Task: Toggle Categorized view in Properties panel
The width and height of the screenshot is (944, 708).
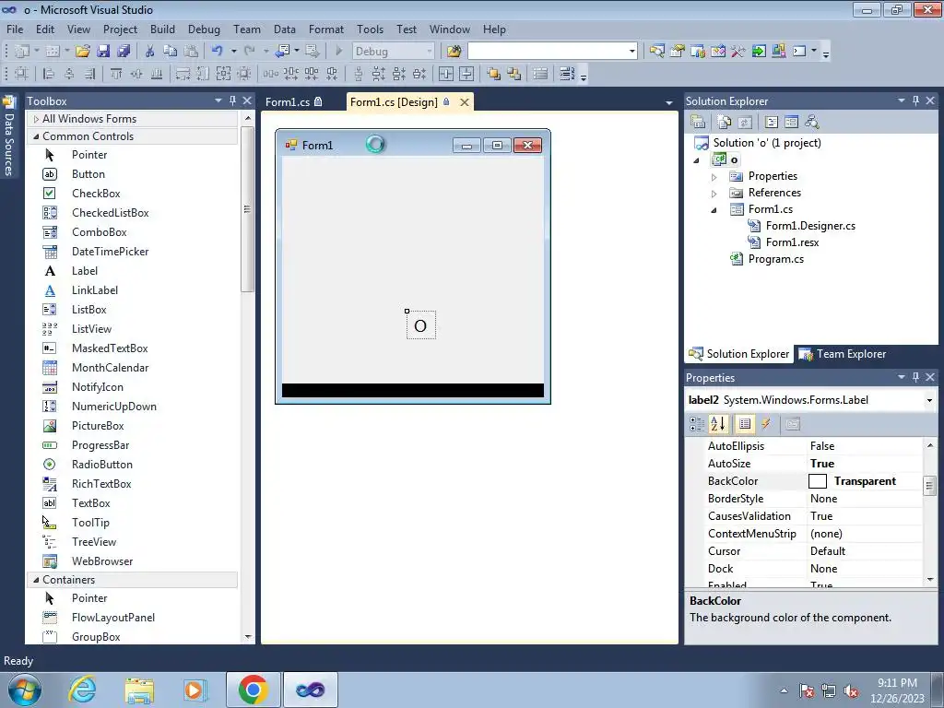Action: [697, 424]
